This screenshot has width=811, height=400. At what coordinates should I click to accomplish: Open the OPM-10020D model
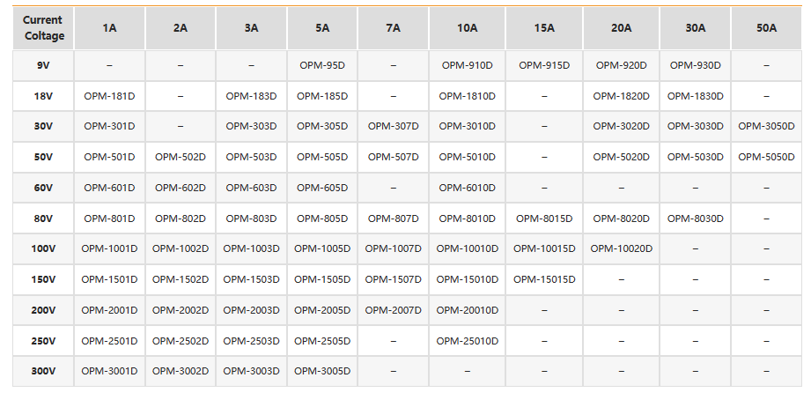621,249
